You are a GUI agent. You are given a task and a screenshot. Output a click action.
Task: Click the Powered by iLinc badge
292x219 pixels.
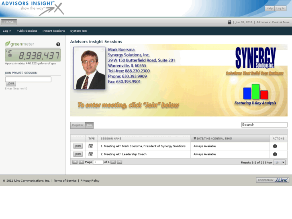point(272,180)
